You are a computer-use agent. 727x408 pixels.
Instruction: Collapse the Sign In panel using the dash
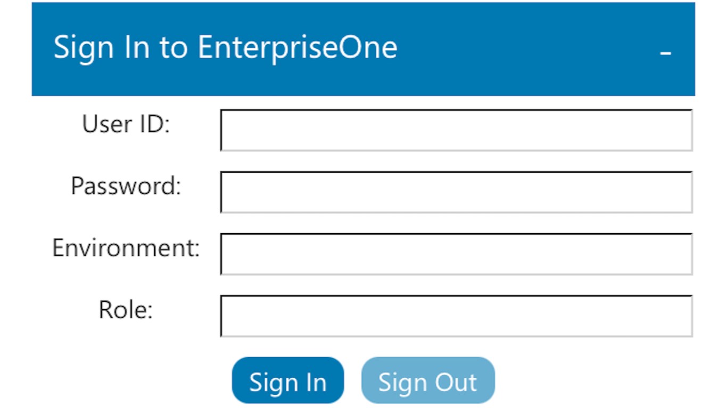click(665, 52)
